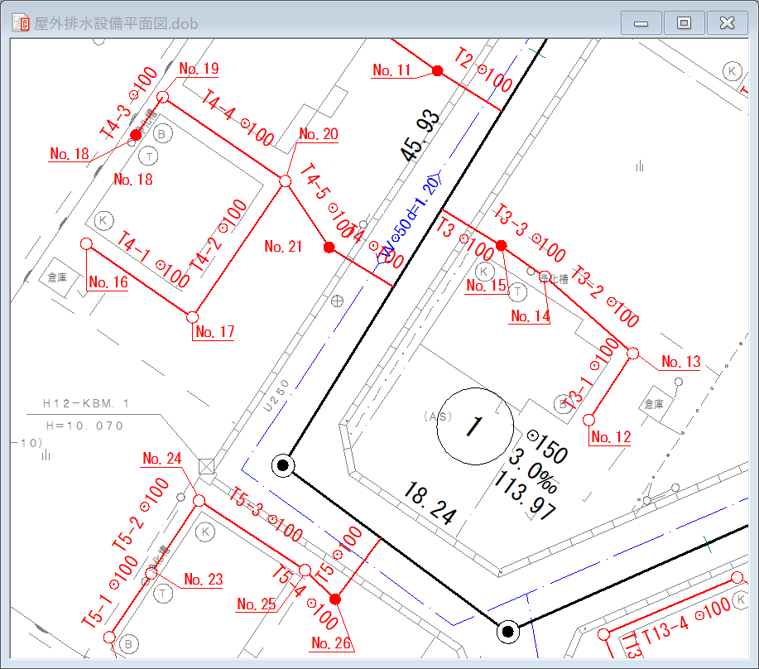Viewport: 759px width, 669px height.
Task: Minimize the drawing window
Action: click(641, 22)
